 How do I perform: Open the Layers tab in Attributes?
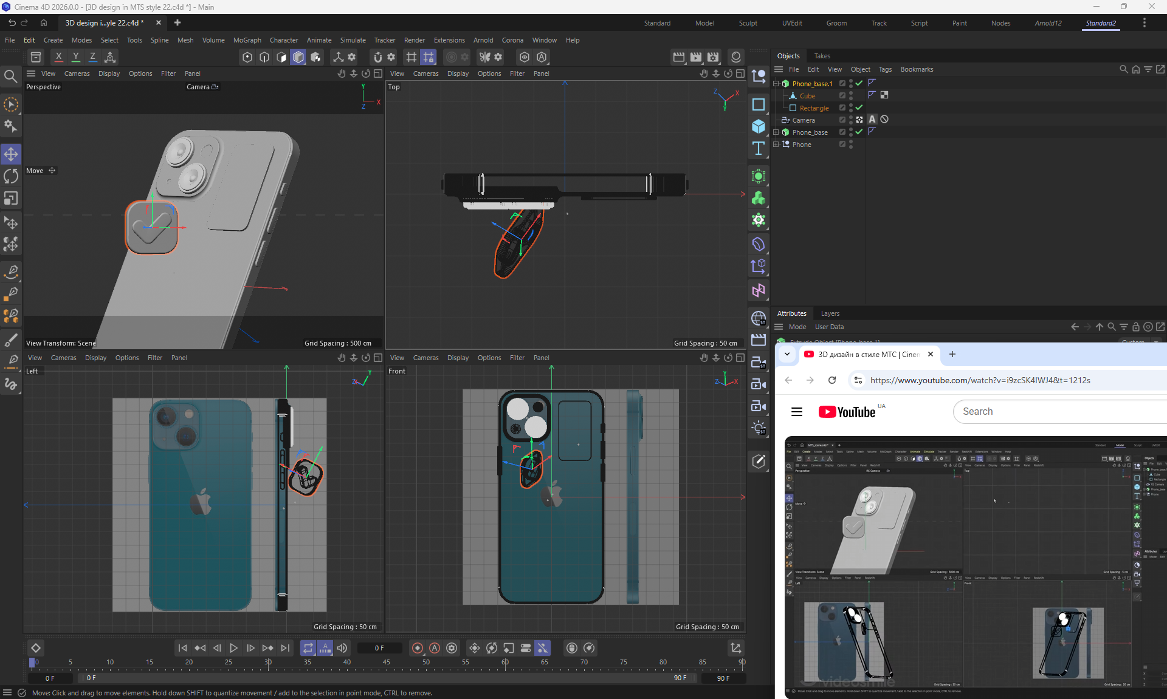pos(830,313)
